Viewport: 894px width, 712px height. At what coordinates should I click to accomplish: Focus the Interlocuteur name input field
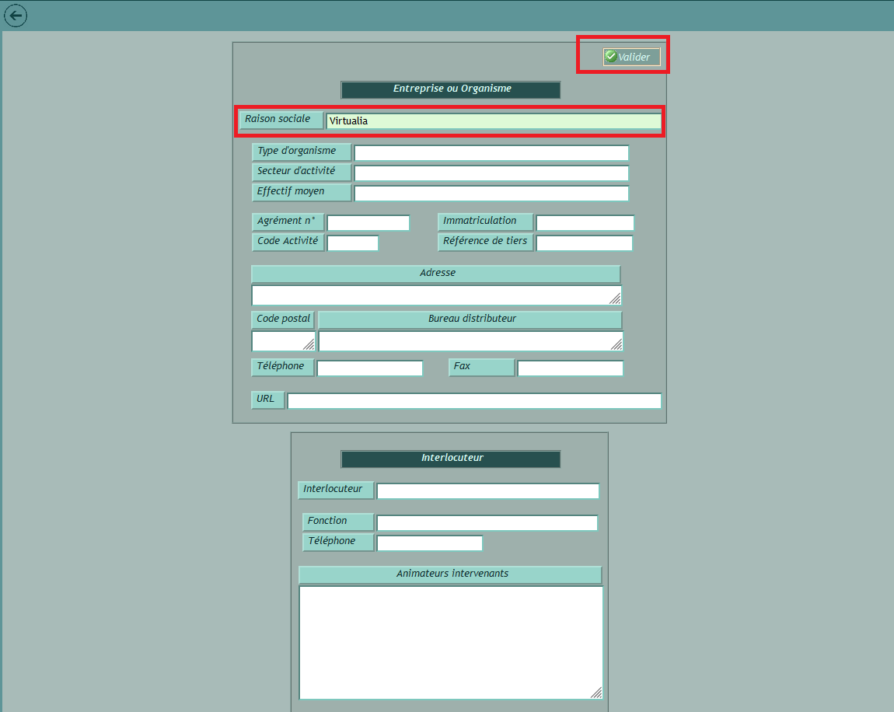(487, 491)
